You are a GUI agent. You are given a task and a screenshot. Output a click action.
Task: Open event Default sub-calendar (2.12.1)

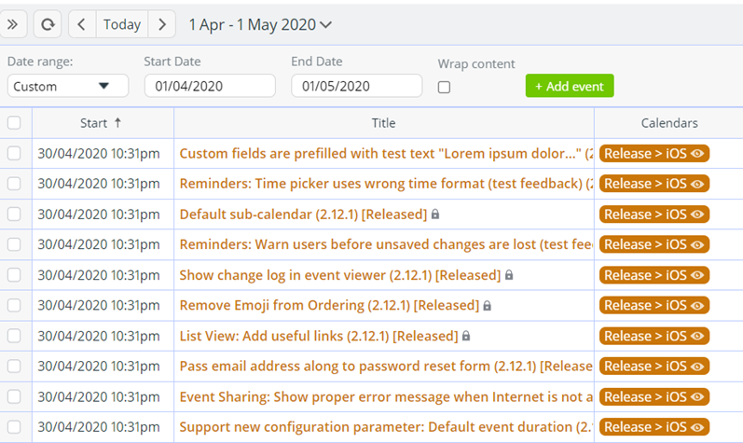(303, 215)
